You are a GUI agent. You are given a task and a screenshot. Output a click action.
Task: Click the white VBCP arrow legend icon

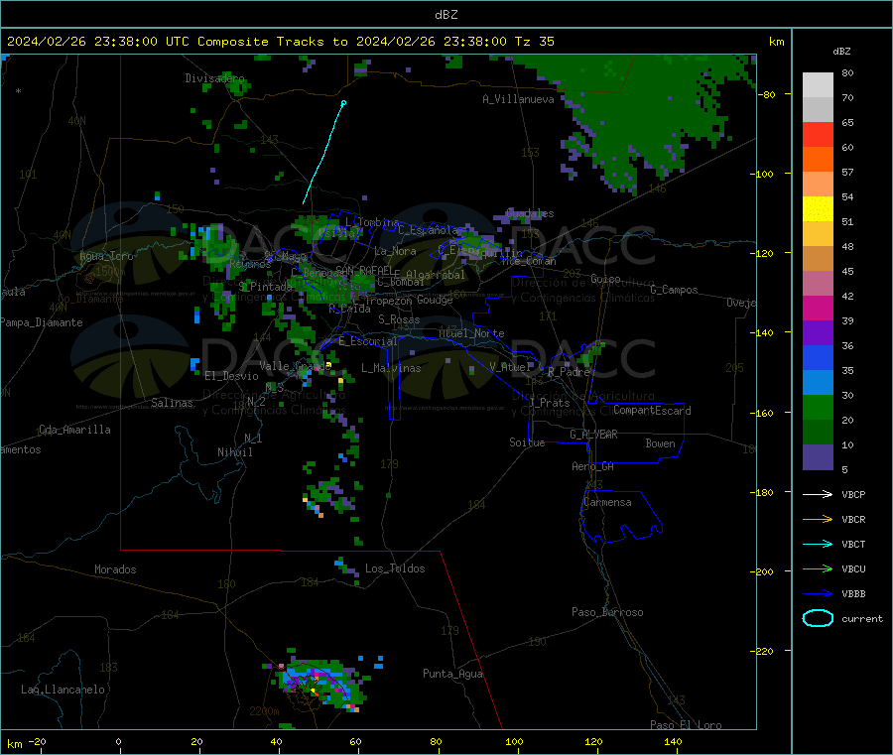click(x=818, y=494)
